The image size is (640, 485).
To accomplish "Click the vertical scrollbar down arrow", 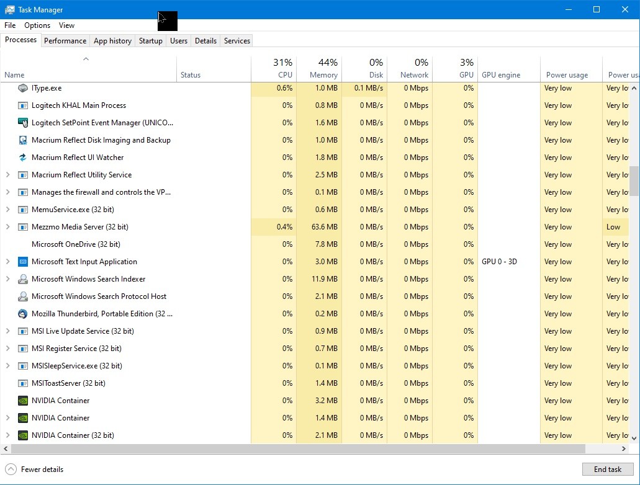I will (x=634, y=438).
